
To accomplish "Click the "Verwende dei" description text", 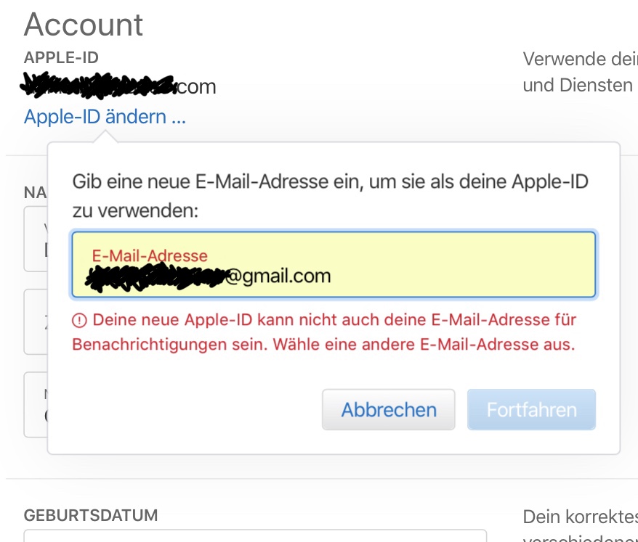I will (580, 59).
